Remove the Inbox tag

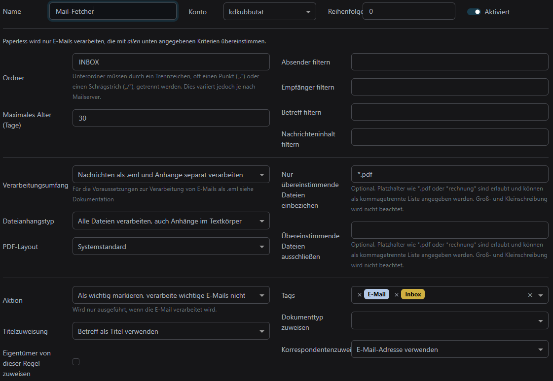[397, 295]
